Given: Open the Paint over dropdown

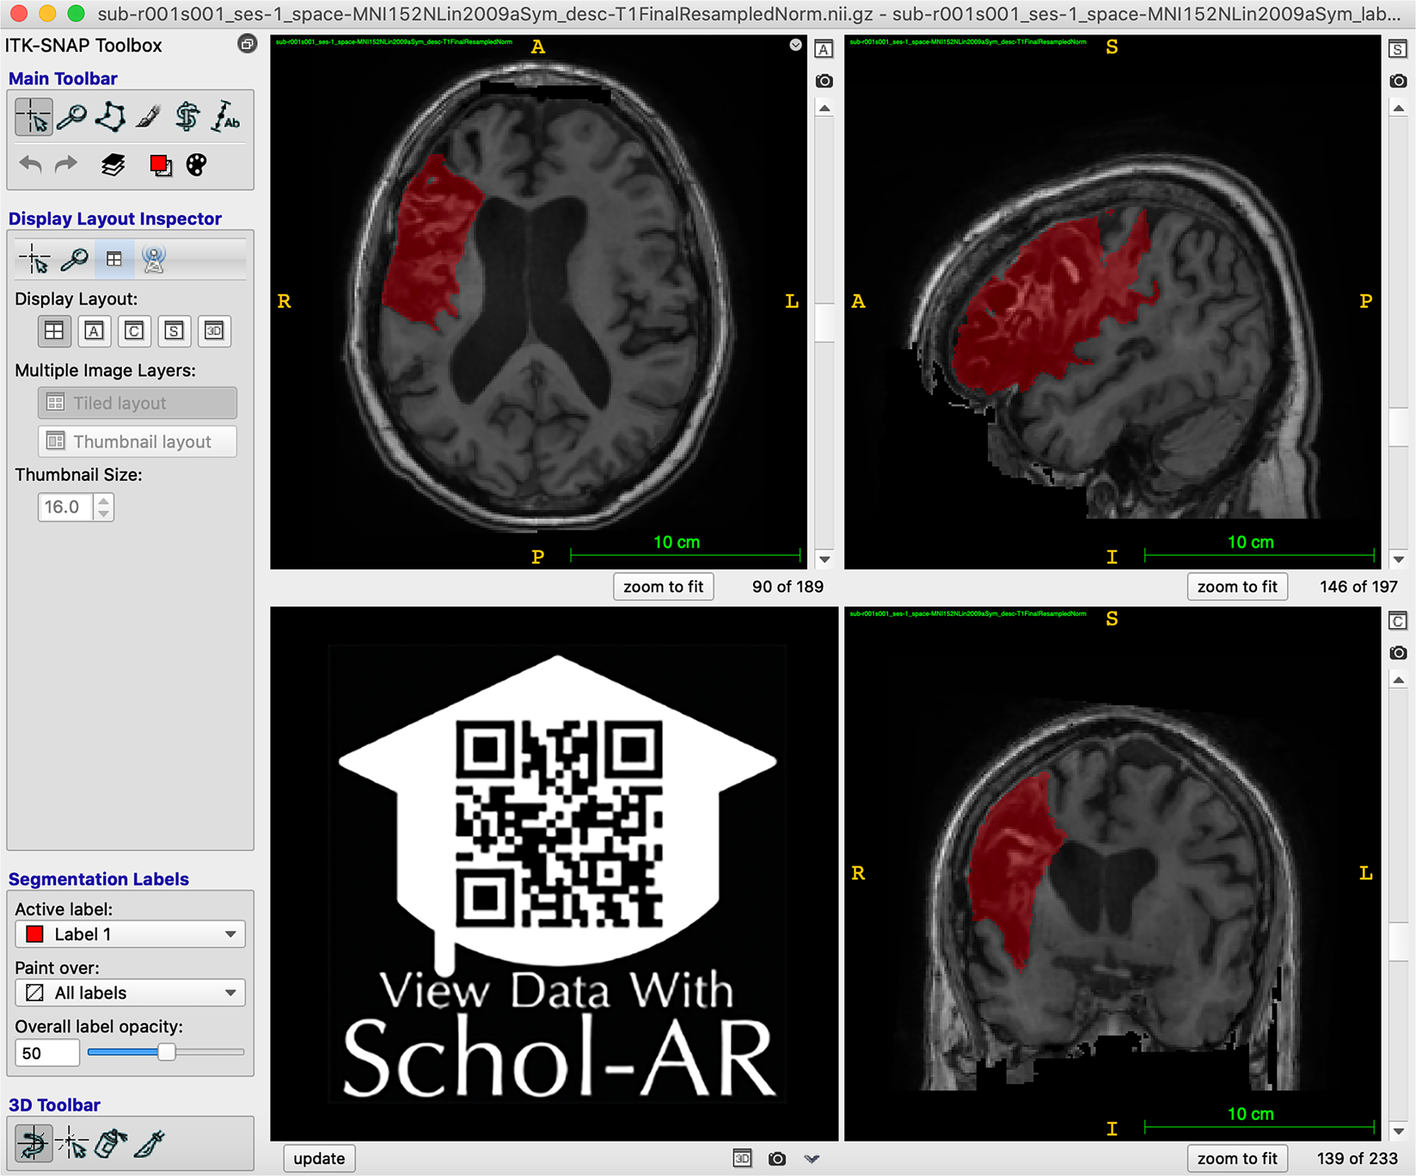Looking at the screenshot, I should (x=131, y=993).
